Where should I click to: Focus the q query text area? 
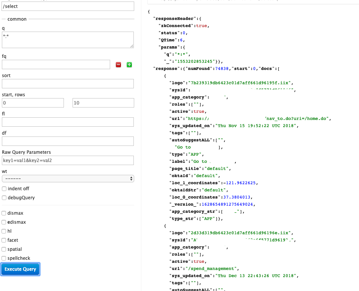point(68,39)
